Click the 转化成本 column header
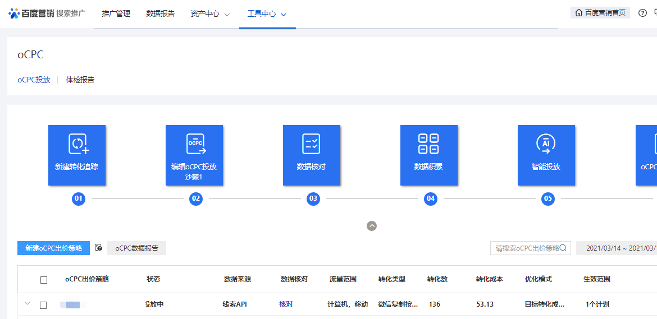Image resolution: width=657 pixels, height=319 pixels. pyautogui.click(x=490, y=279)
